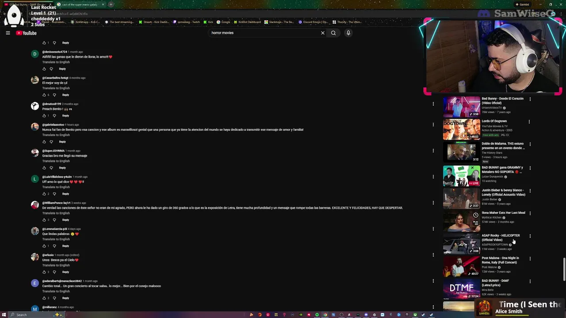
Task: Close the 'cast of the super mario galaxy' tab
Action: pos(103,4)
